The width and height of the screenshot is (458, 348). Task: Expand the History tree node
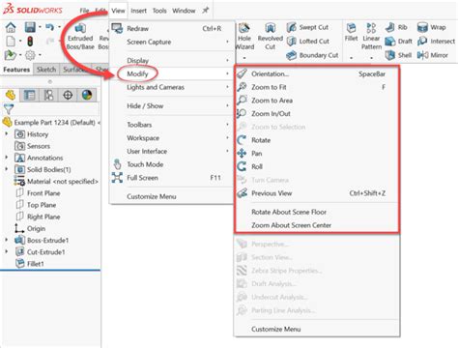click(6, 133)
